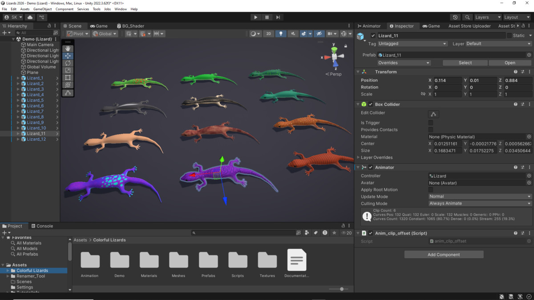Select the Hand tool in Scene view
The height and width of the screenshot is (300, 534).
(68, 48)
